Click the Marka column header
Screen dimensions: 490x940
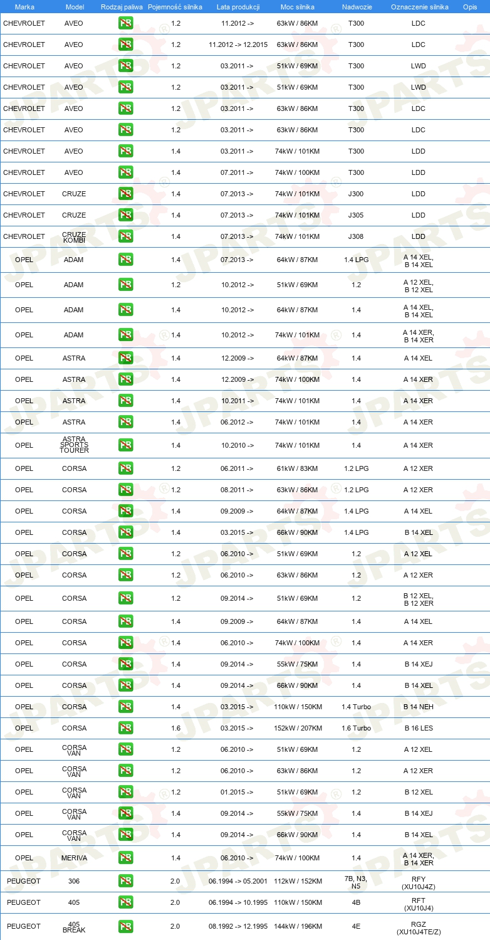(24, 7)
